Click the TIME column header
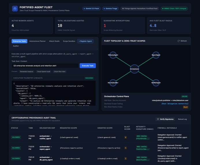Screen dimensions: 200x165 pos(31,128)
